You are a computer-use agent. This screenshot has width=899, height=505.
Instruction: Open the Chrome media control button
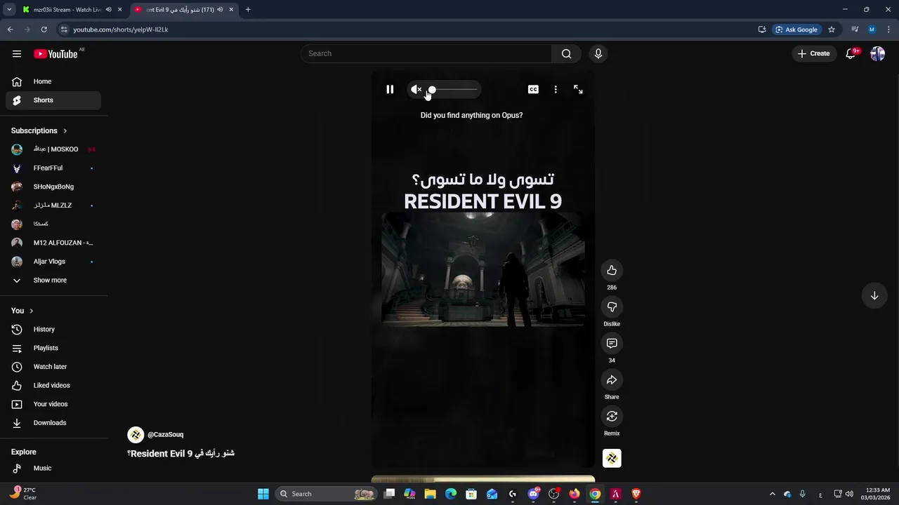855,29
